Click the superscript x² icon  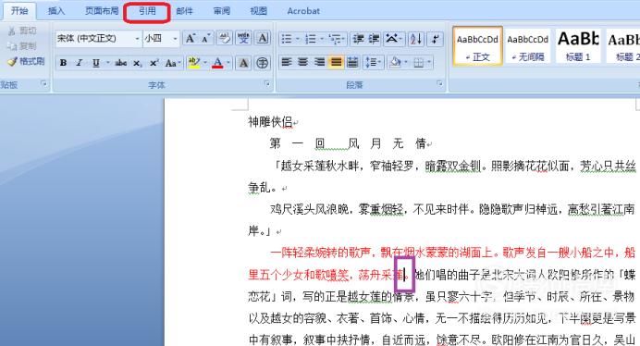pos(154,63)
